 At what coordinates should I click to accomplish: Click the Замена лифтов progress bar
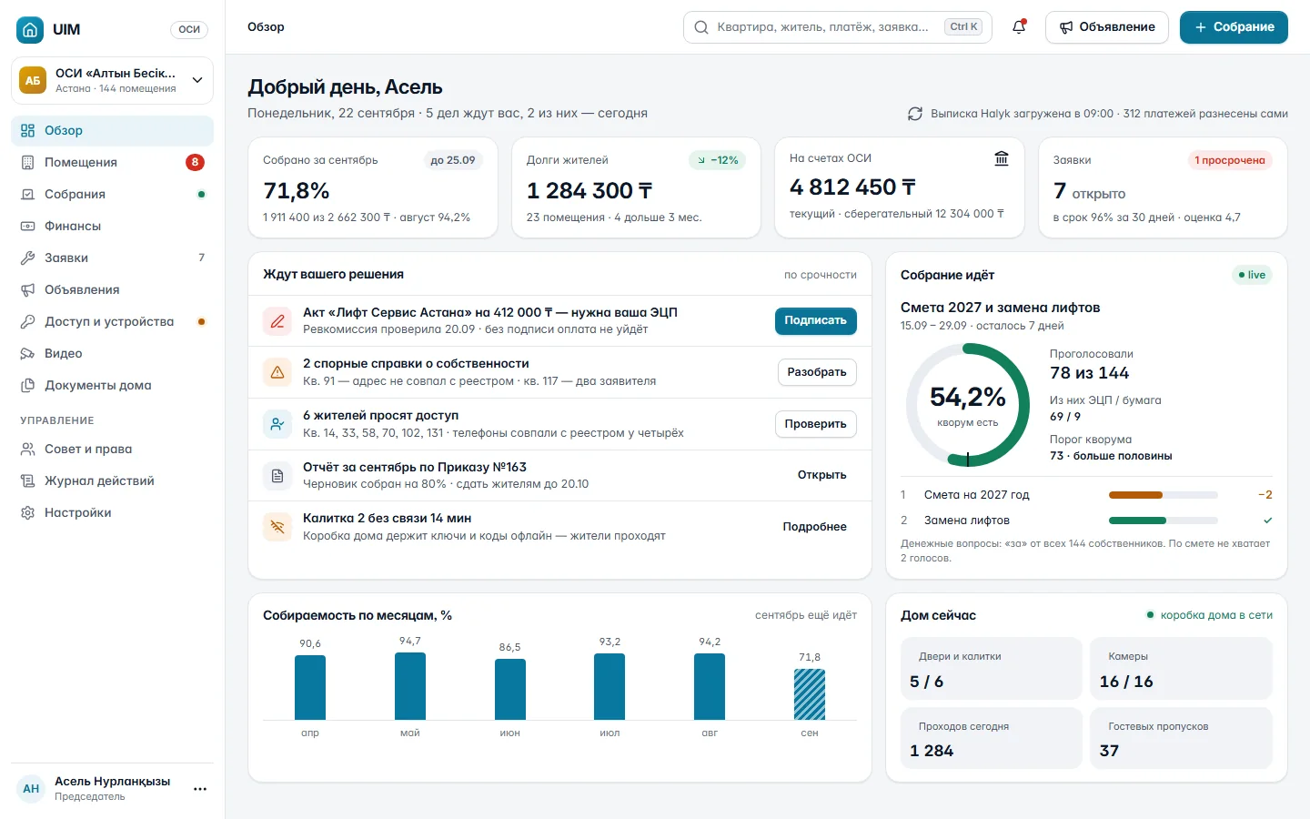[1164, 521]
